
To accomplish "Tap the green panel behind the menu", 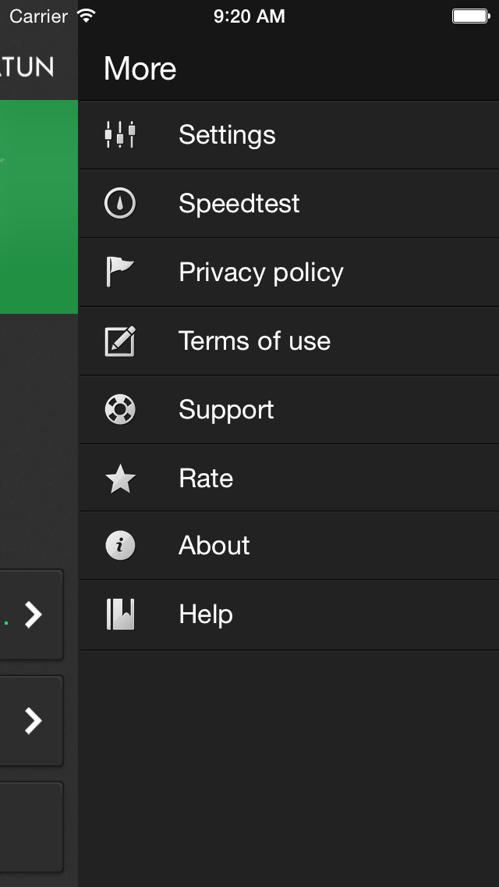I will [x=38, y=207].
